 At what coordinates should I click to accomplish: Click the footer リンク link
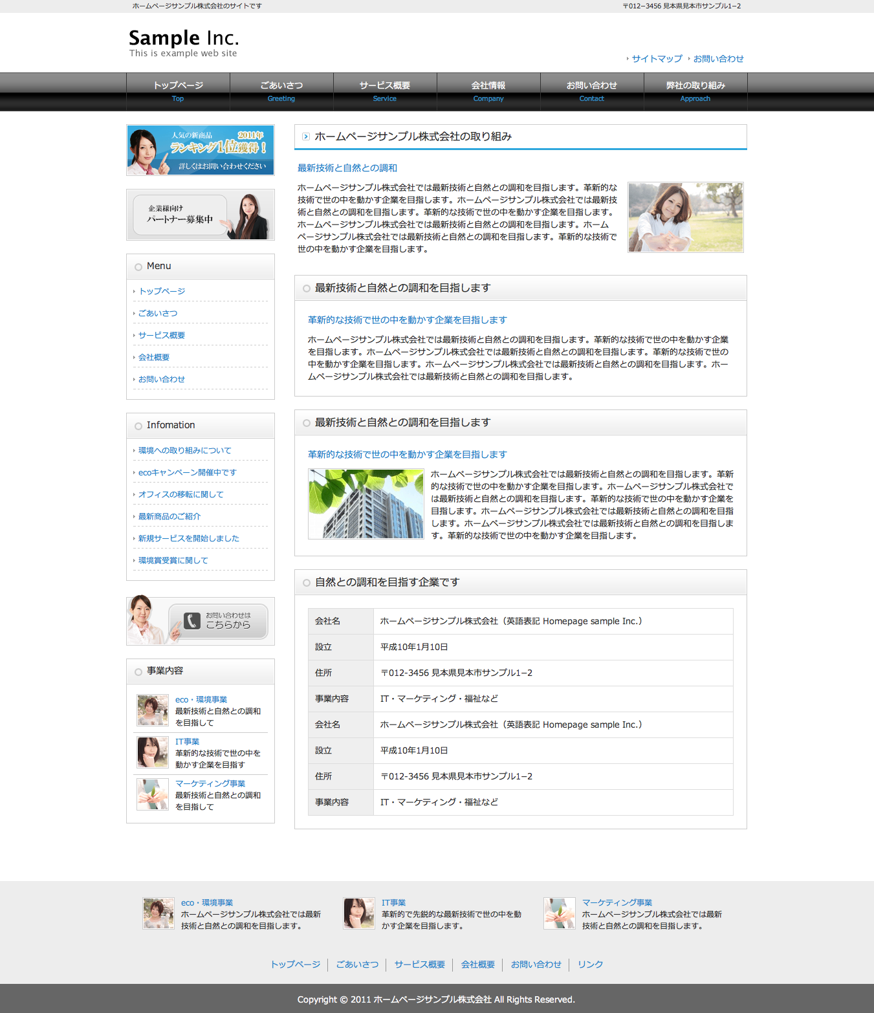tap(590, 964)
